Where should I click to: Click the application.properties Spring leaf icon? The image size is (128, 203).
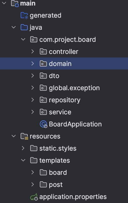[34, 197]
